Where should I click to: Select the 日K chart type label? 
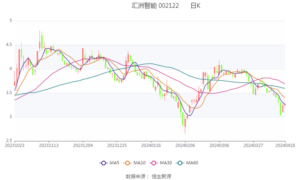(x=195, y=6)
